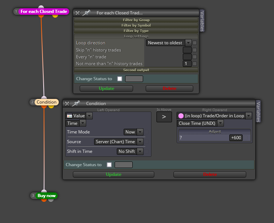274x223 pixels.
Task: Click the greater-than operator button
Action: tap(164, 117)
